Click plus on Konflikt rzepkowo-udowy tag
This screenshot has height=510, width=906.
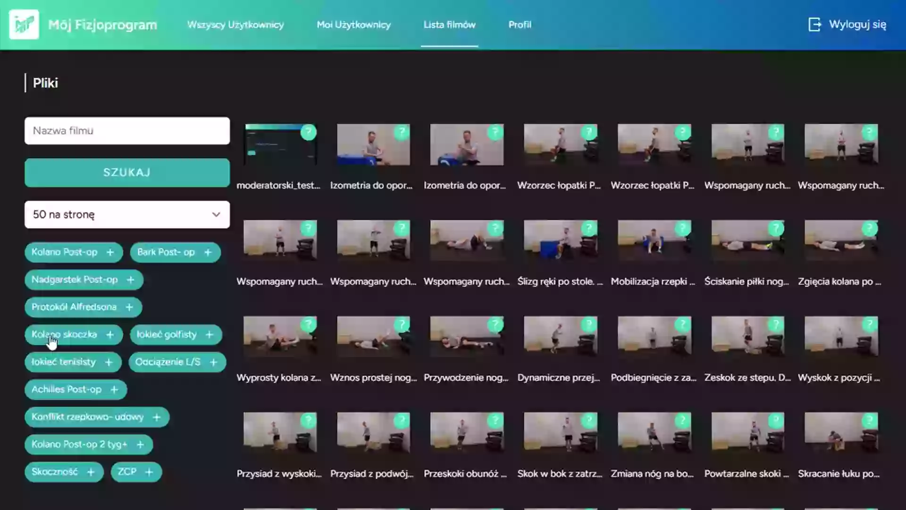pyautogui.click(x=157, y=417)
